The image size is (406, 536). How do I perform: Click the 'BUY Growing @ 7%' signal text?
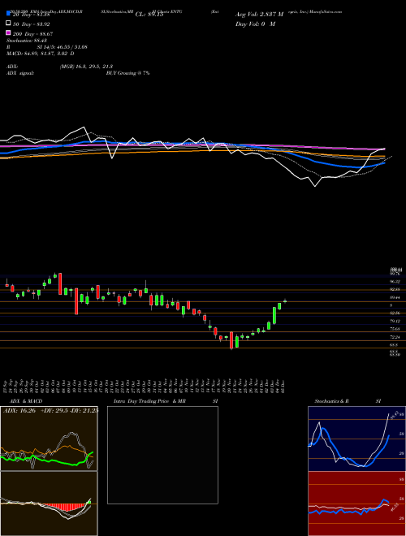[x=127, y=73]
